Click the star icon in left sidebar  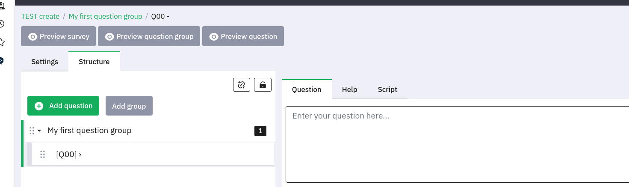coord(2,42)
